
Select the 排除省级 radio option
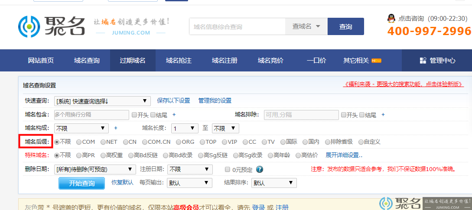coord(328,142)
